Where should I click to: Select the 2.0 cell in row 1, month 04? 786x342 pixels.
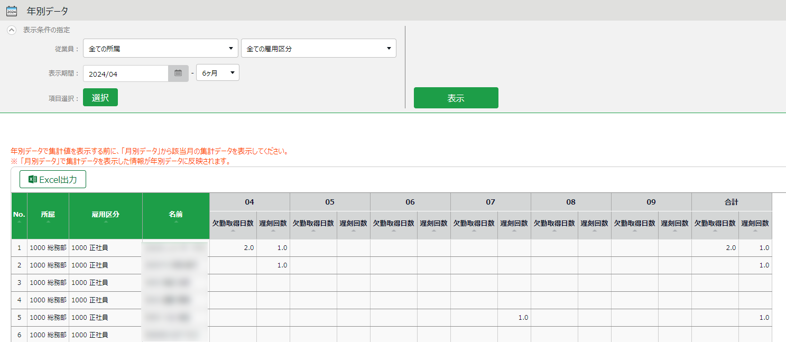(x=233, y=248)
